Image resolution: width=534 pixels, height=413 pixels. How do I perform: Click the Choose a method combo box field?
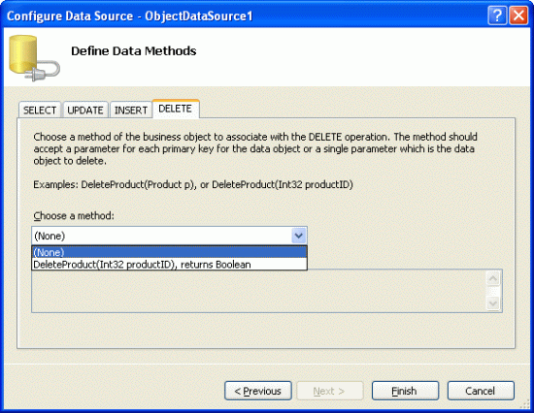click(169, 236)
